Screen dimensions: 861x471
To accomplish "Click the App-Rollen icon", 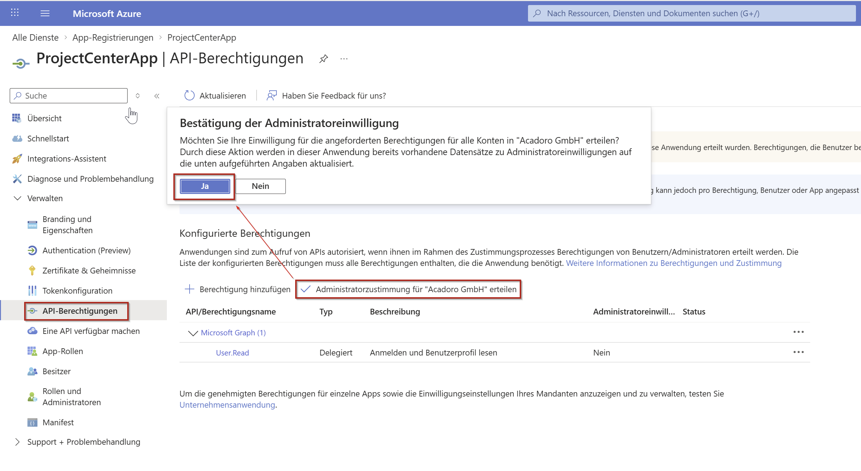I will pos(32,351).
